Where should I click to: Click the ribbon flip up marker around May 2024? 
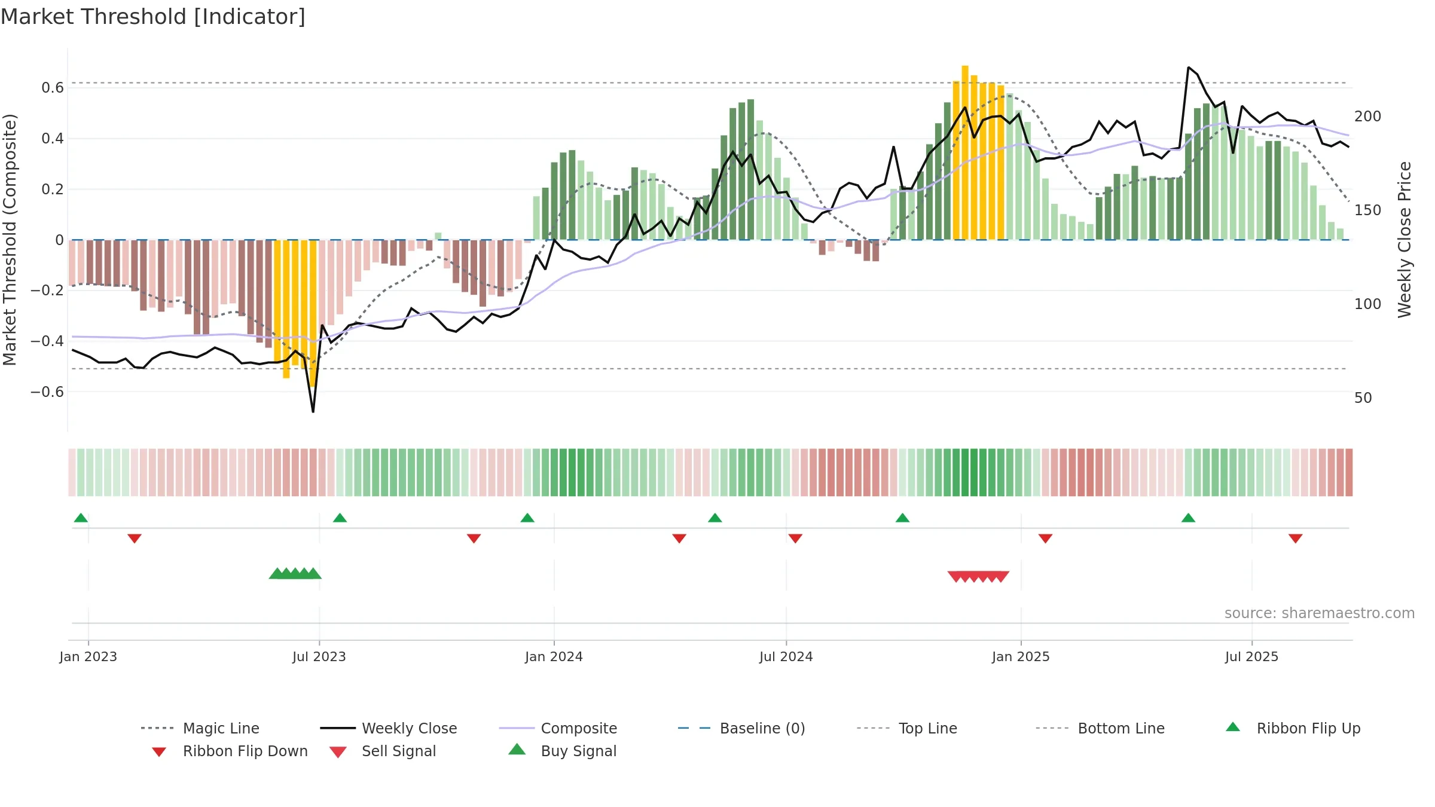715,518
